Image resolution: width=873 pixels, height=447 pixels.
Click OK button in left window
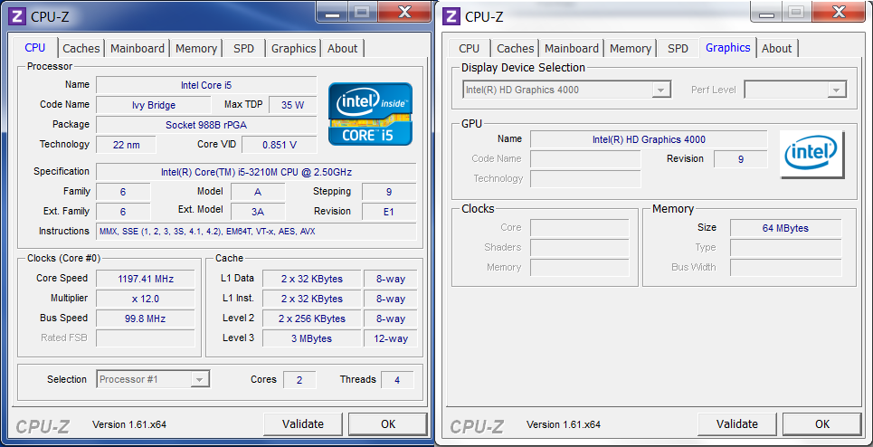388,424
